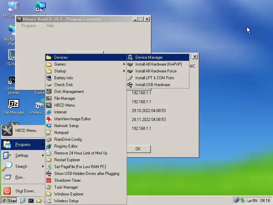Click Show USB-Hidden Drives USB icon
This screenshot has width=273, height=205.
click(x=49, y=174)
